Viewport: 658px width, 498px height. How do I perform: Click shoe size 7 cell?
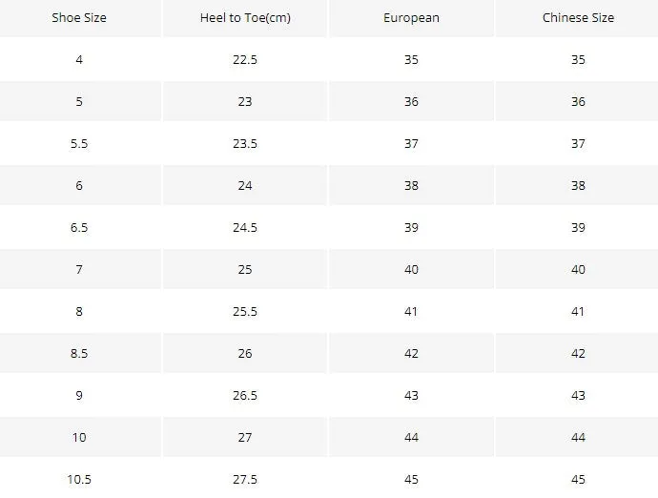[79, 269]
